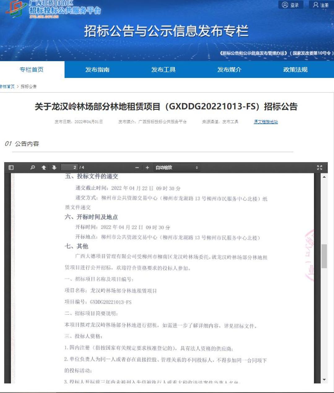Image resolution: width=334 pixels, height=393 pixels.
Task: Click the 登录 login button
Action: coord(291,5)
